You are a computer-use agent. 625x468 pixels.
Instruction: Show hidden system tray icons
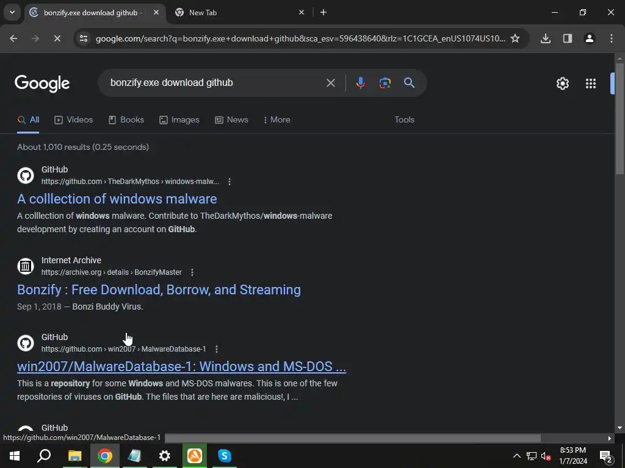coord(516,456)
